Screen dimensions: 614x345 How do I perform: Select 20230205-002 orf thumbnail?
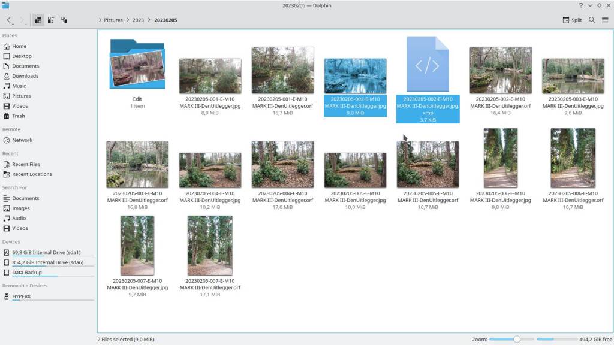(501, 70)
